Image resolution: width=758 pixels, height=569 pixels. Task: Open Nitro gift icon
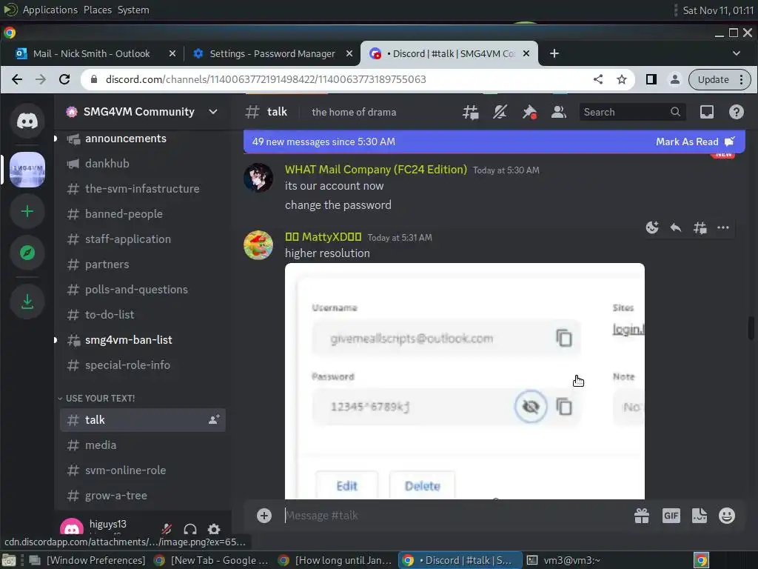point(642,516)
